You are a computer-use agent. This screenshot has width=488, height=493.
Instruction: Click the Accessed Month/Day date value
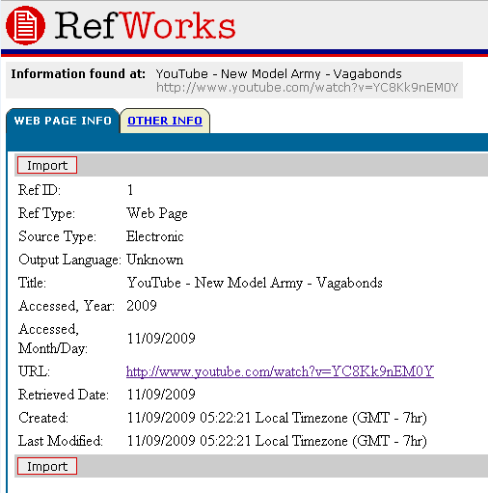pos(161,339)
